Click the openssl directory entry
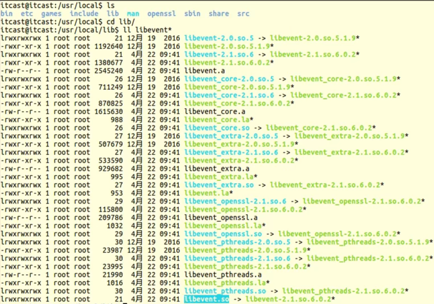 click(x=162, y=14)
